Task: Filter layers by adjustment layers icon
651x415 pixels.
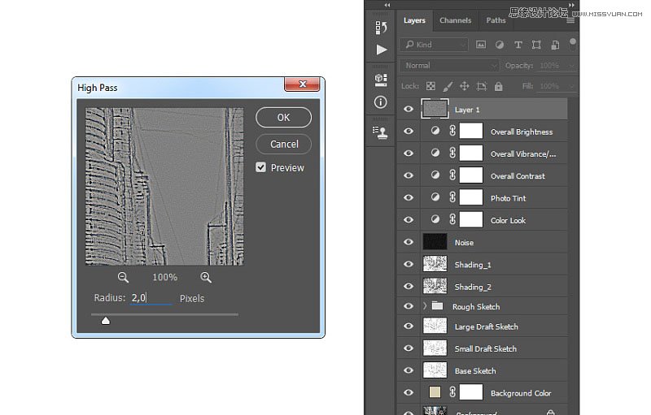Action: pos(500,45)
